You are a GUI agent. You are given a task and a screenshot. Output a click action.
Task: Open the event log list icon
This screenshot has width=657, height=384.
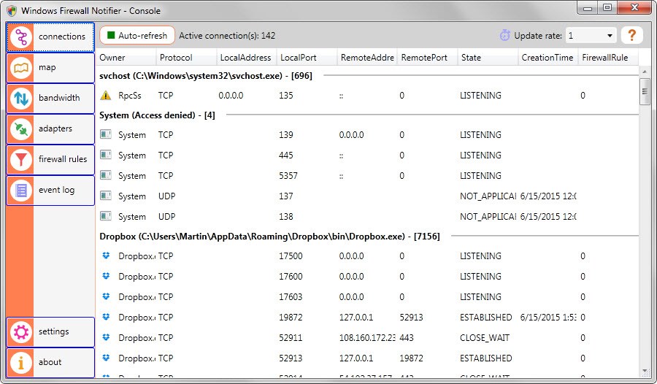click(21, 191)
